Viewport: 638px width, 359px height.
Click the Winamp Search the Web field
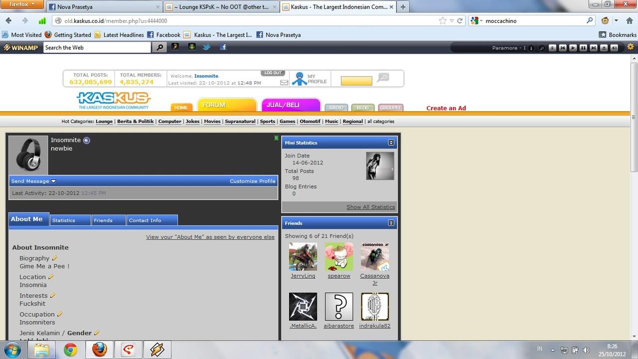97,47
